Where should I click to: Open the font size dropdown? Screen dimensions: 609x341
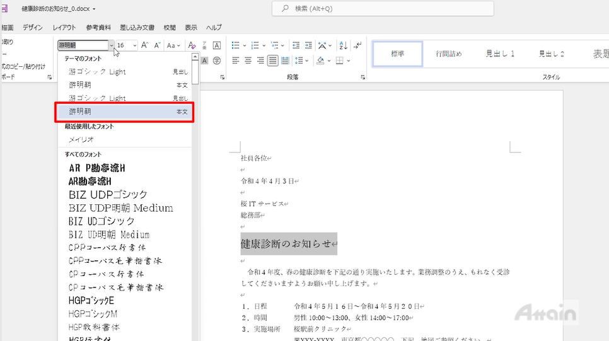pyautogui.click(x=135, y=45)
